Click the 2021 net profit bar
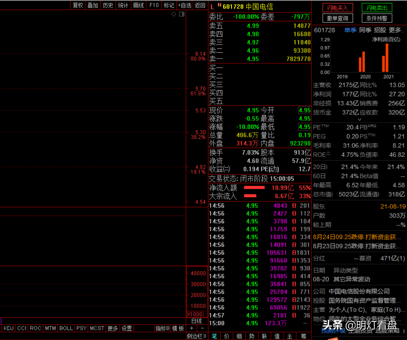Viewport: 407px width, 340px height. pos(387,57)
